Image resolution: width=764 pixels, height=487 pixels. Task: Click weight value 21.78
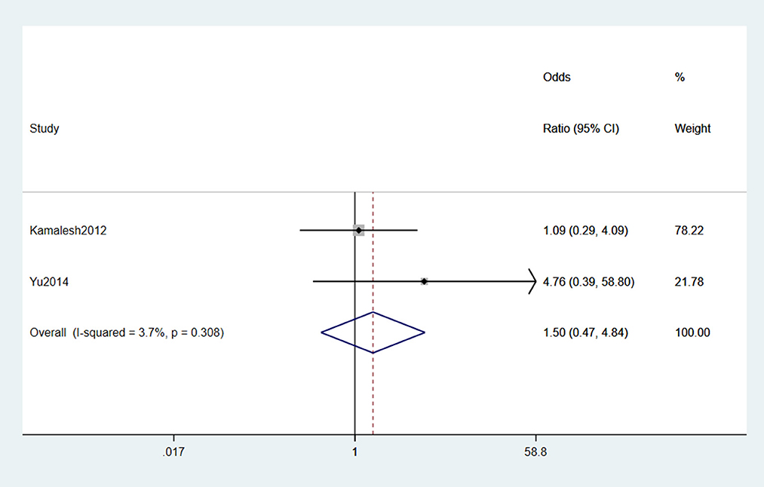coord(689,281)
